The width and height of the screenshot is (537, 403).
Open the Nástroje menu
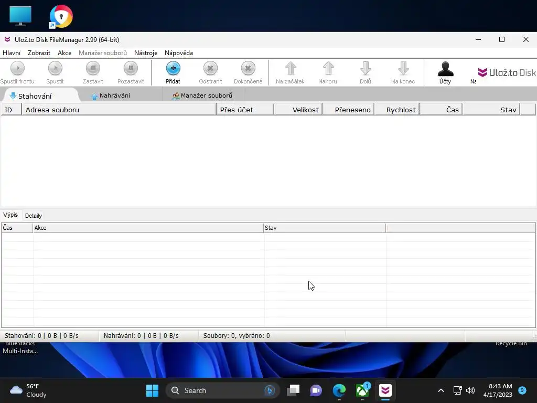(146, 53)
